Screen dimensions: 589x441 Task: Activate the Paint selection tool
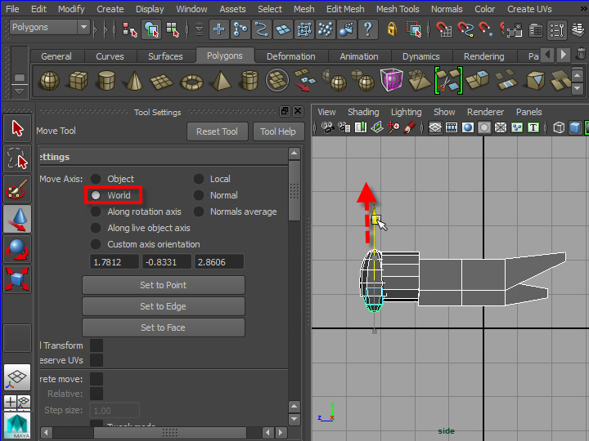(17, 189)
